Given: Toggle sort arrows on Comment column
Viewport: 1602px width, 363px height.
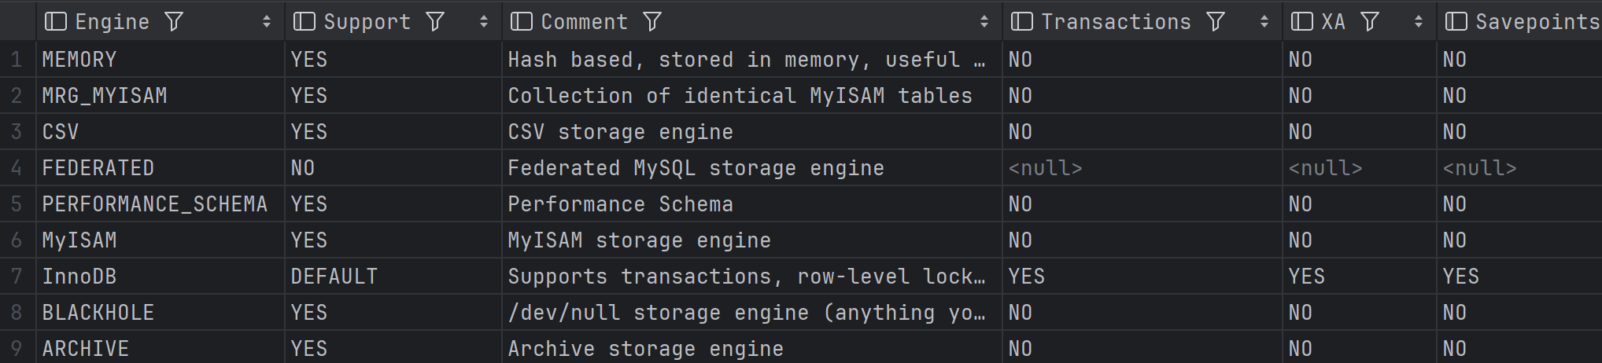Looking at the screenshot, I should click(x=984, y=22).
